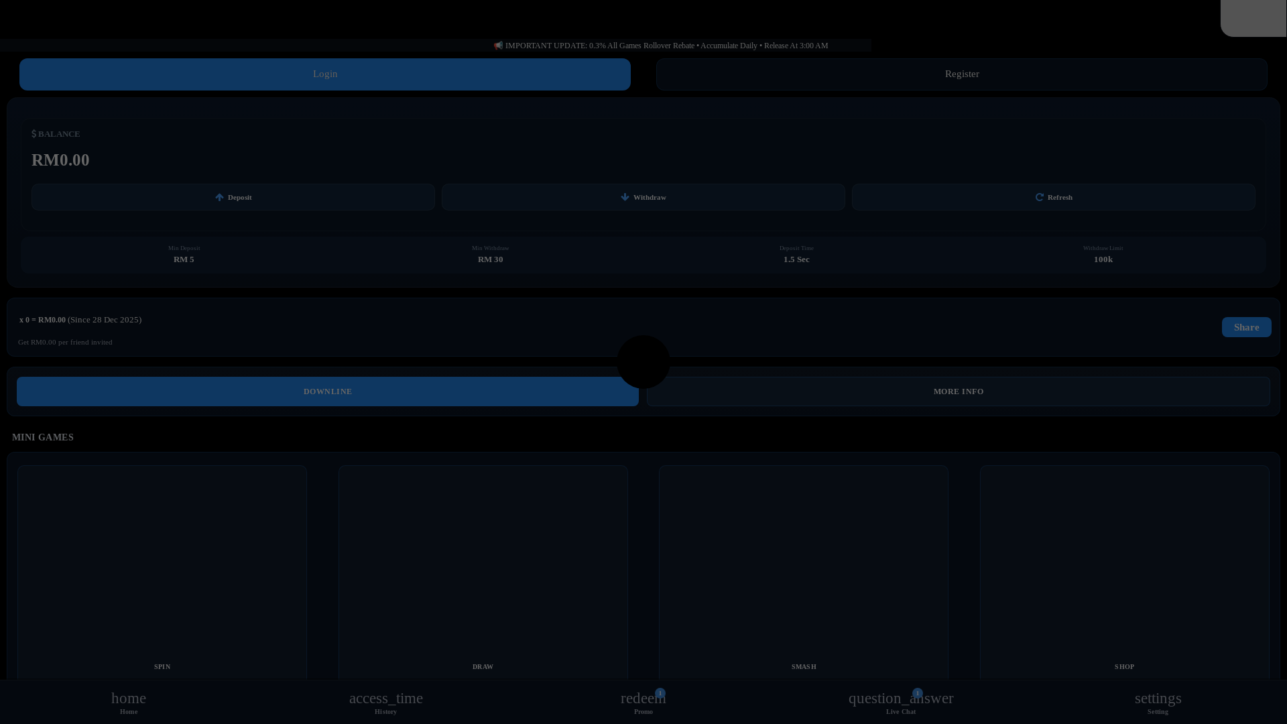This screenshot has width=1287, height=724.
Task: Open History in bottom navigation
Action: [386, 703]
